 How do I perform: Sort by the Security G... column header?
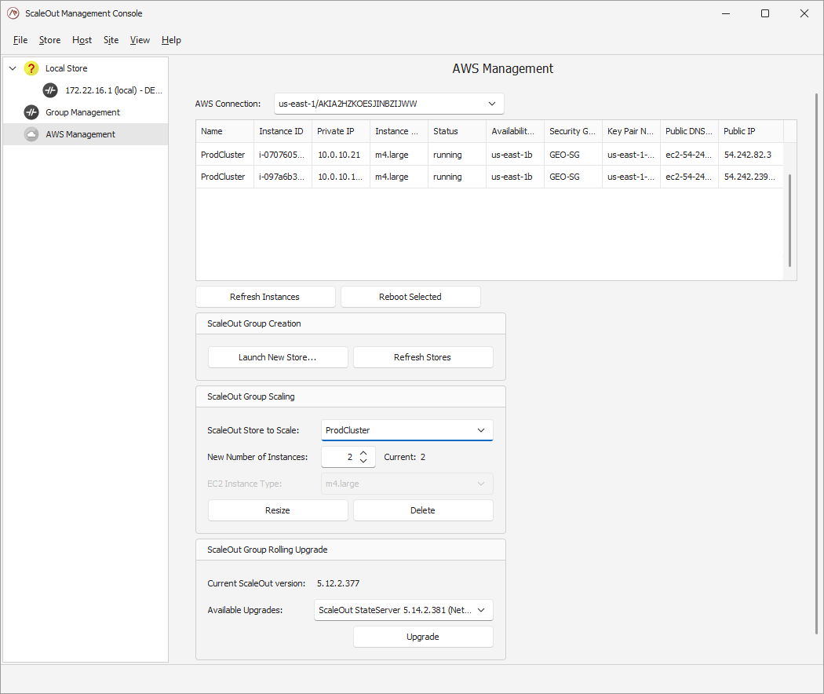click(x=573, y=131)
